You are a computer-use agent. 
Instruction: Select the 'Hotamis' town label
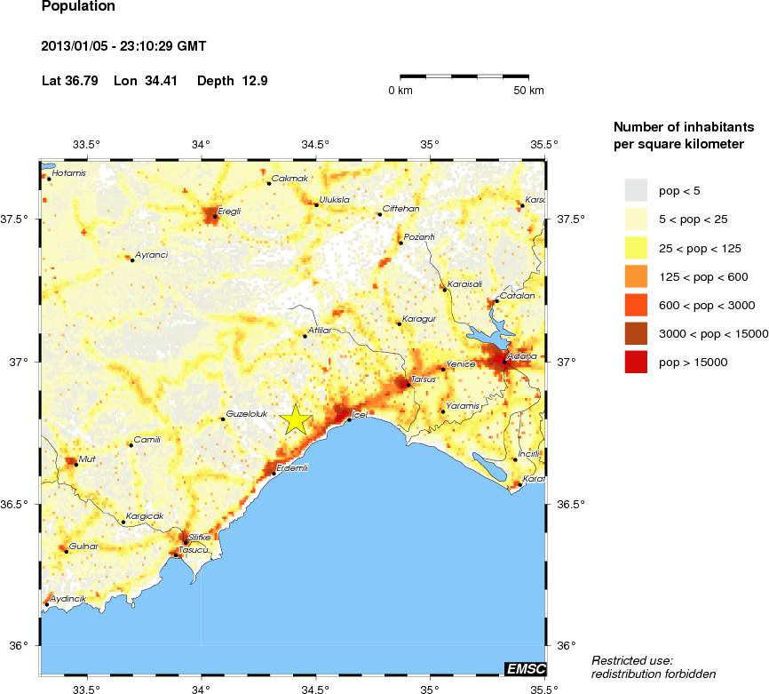68,173
